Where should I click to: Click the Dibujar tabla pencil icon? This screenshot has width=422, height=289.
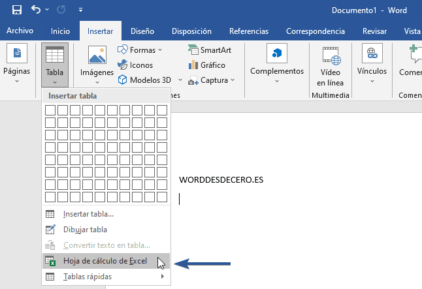(x=50, y=230)
